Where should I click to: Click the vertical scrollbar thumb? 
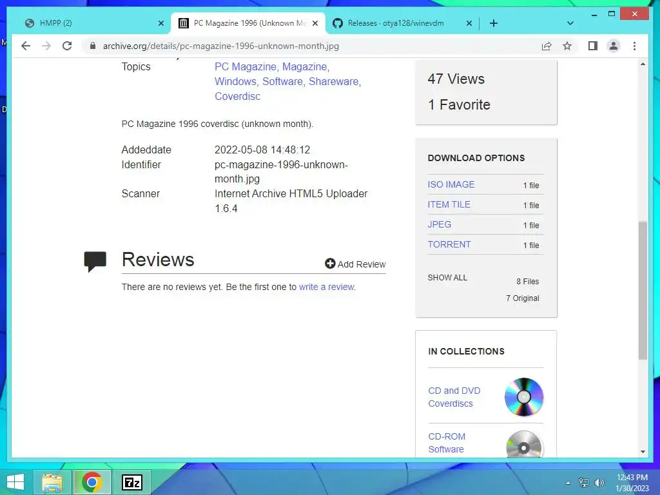point(643,290)
